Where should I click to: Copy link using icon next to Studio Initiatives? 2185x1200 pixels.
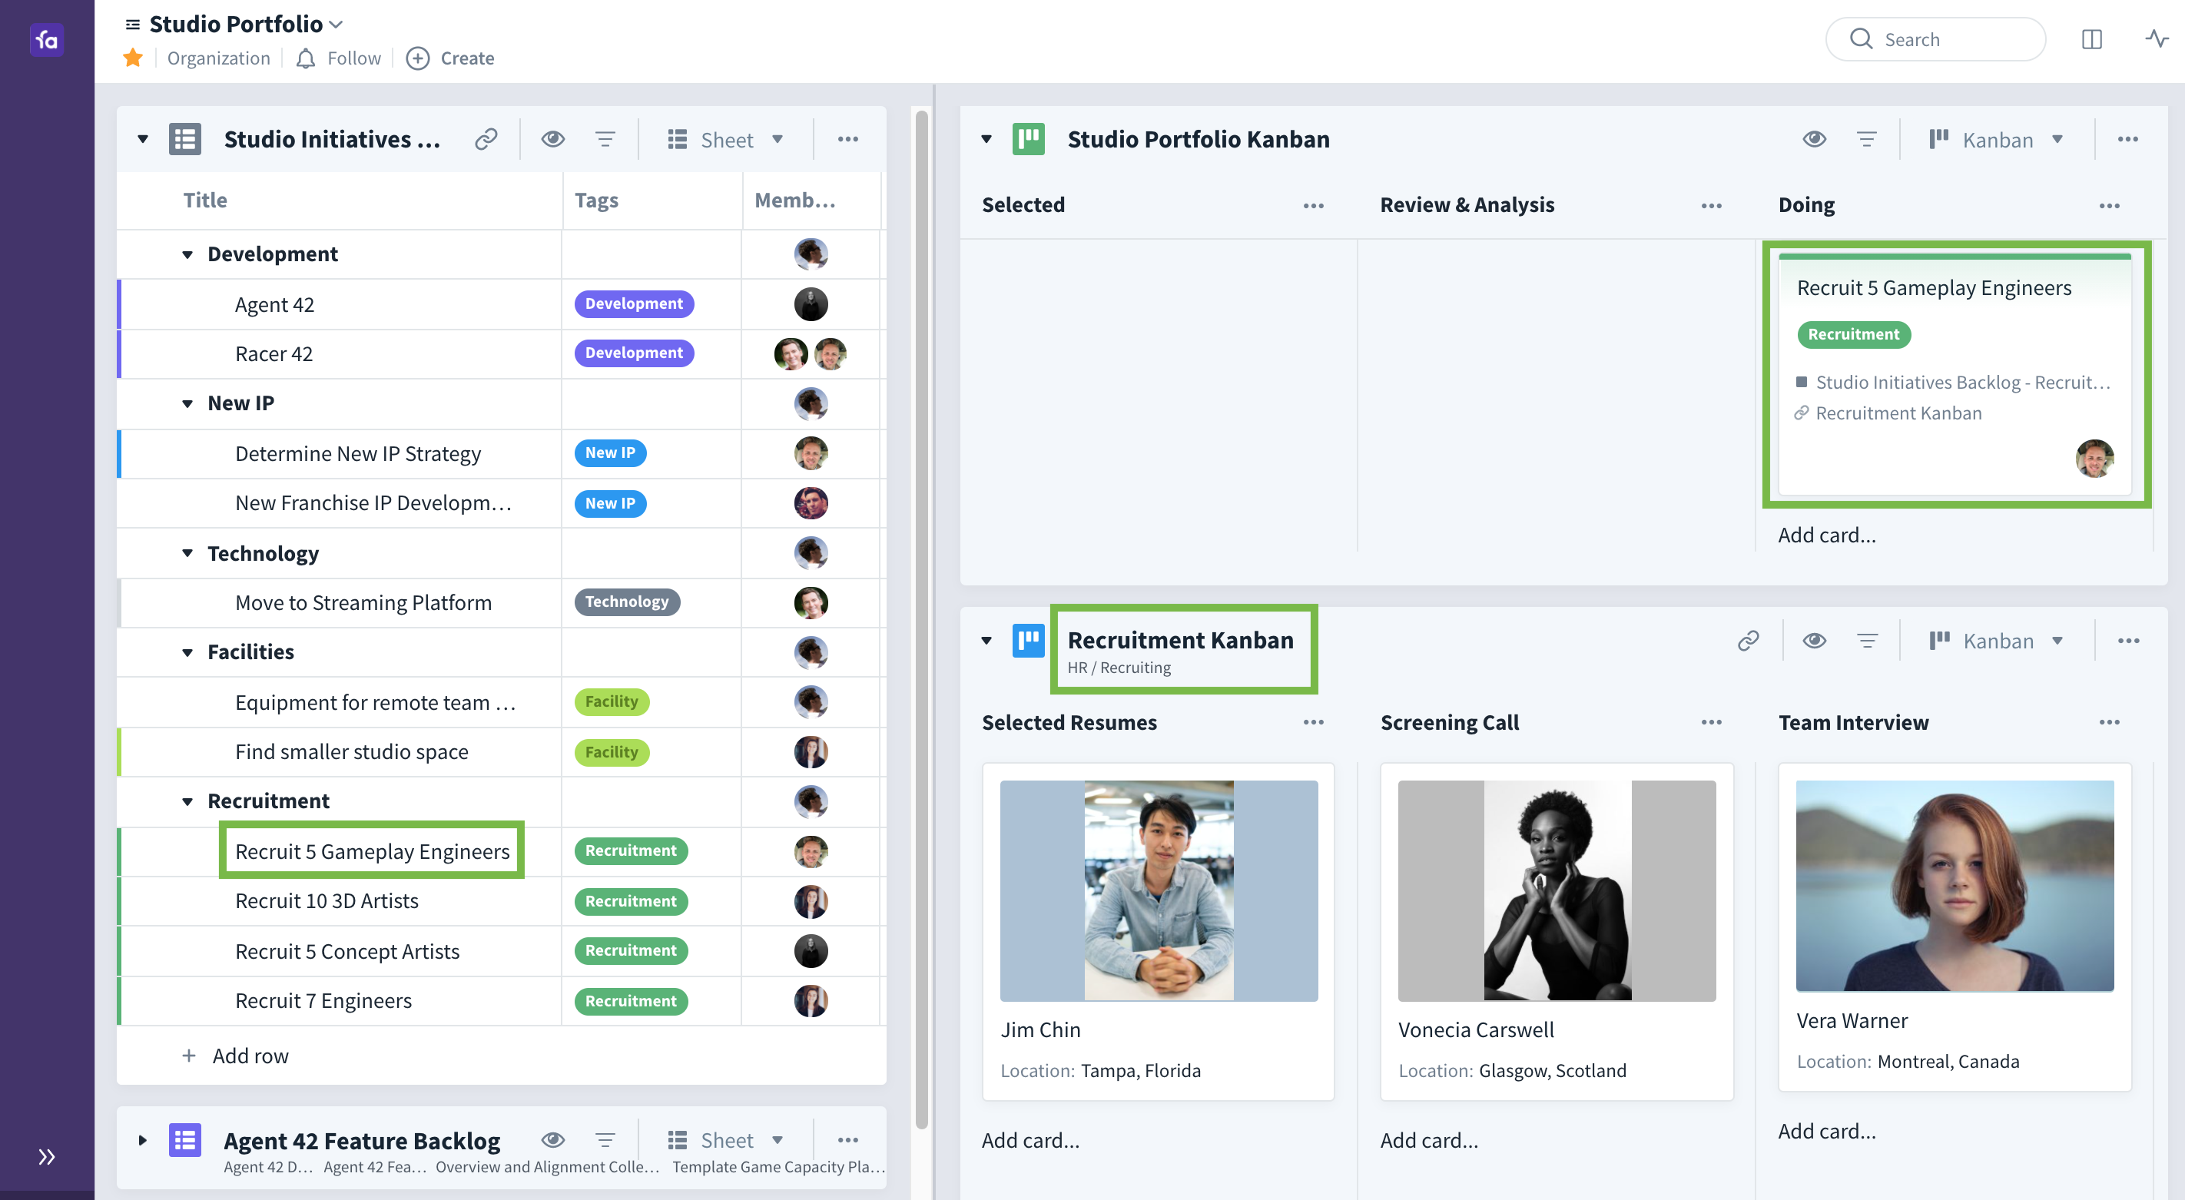(x=486, y=138)
